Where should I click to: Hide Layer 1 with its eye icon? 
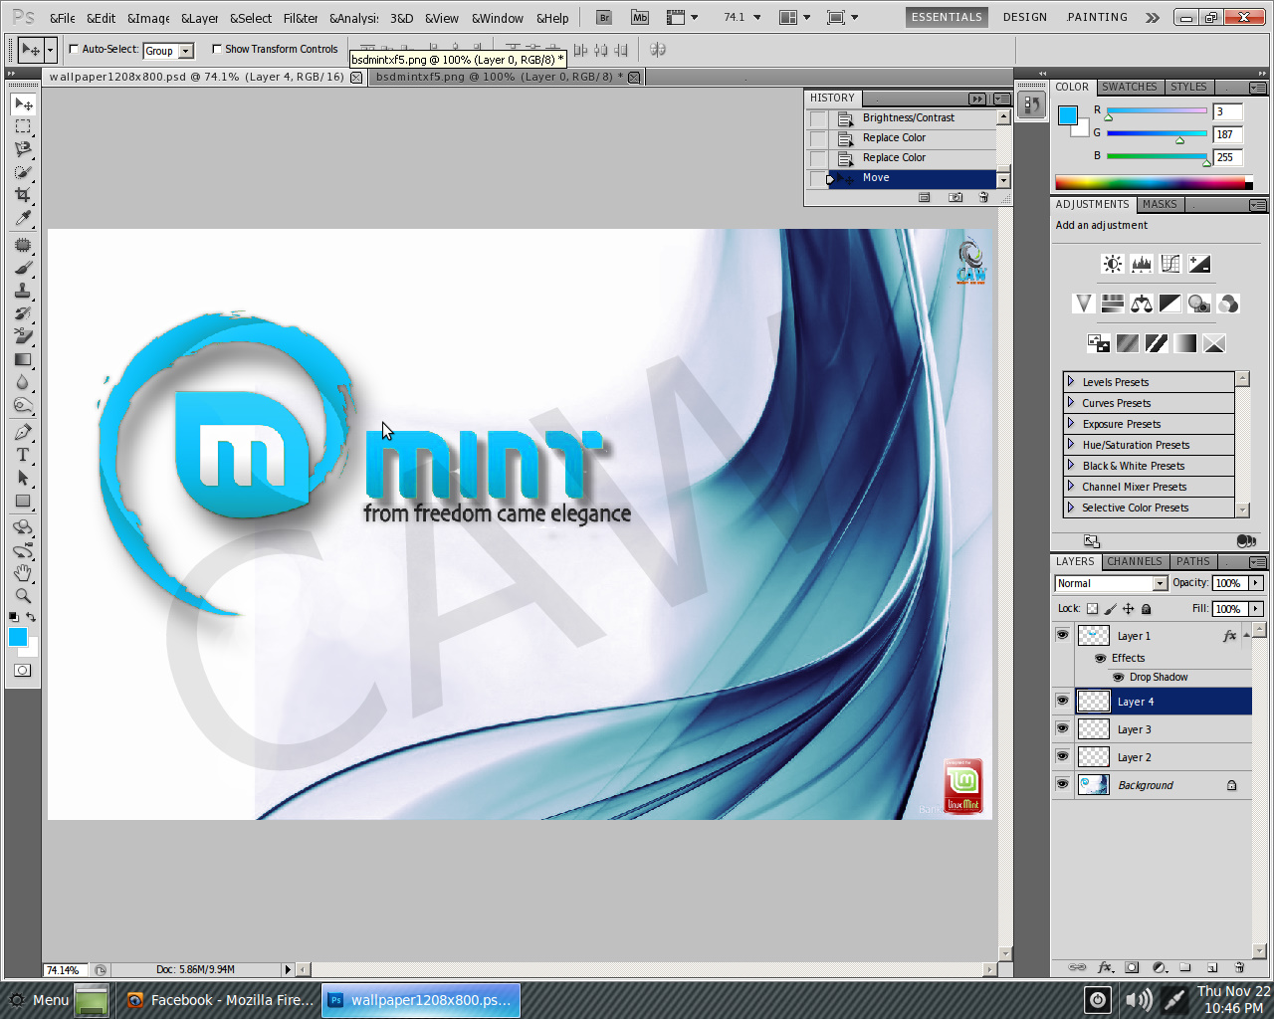pos(1062,635)
